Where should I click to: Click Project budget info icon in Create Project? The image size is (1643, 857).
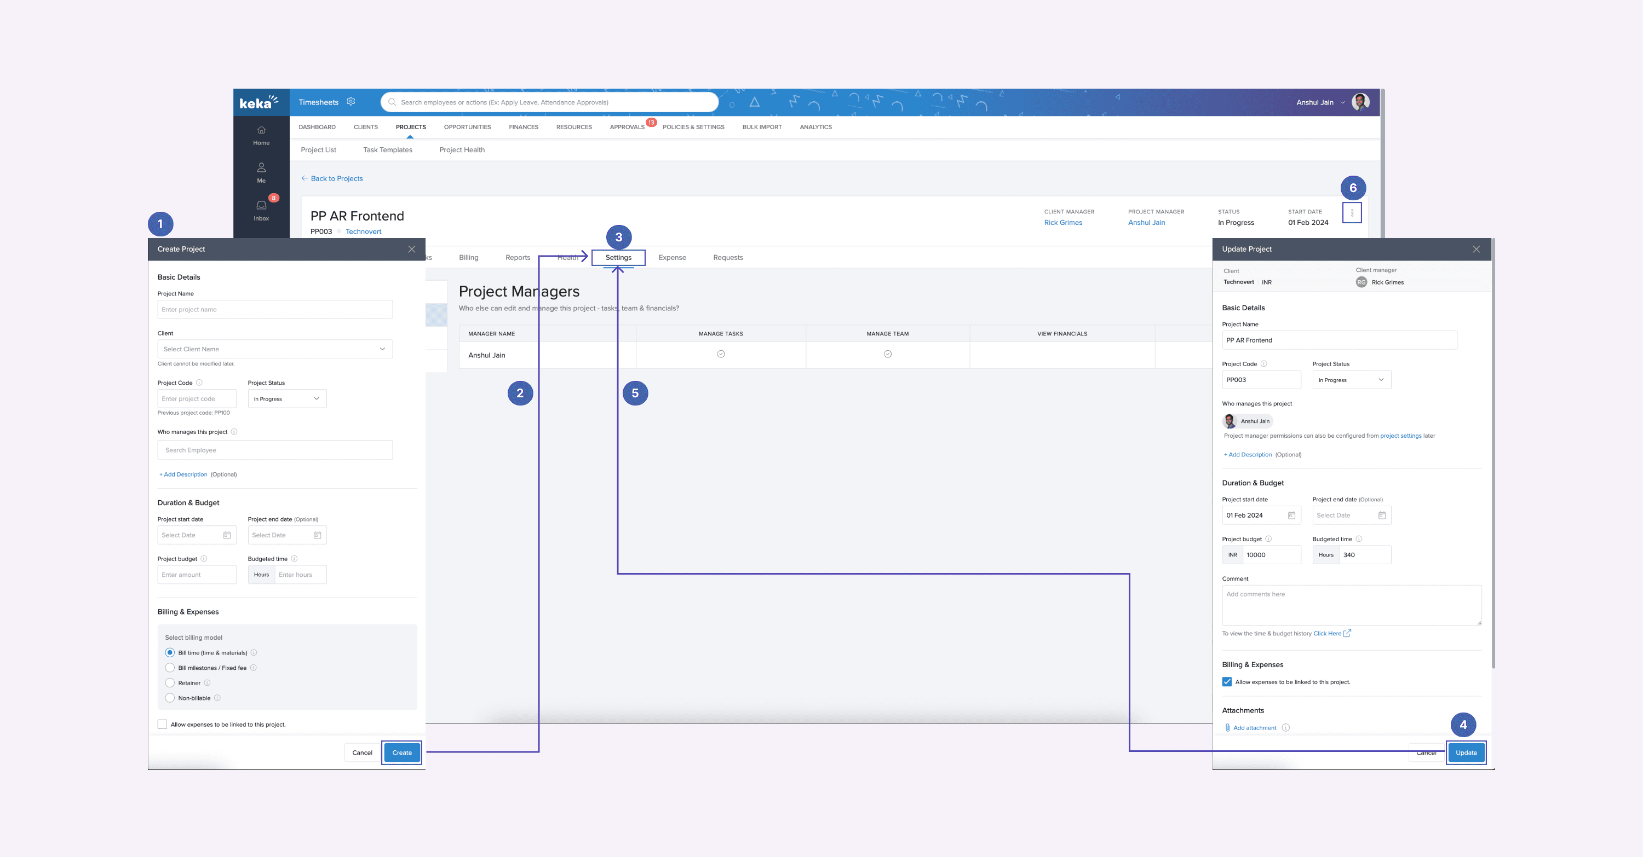pos(204,559)
